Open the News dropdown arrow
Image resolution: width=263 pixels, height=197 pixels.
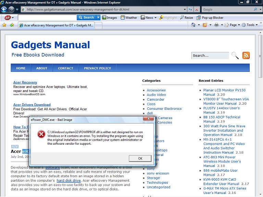coord(155,17)
